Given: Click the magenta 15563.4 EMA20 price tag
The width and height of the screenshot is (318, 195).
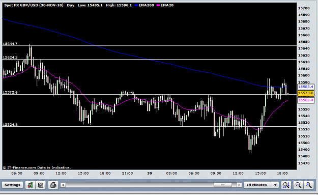Looking at the screenshot, I should click(x=306, y=100).
